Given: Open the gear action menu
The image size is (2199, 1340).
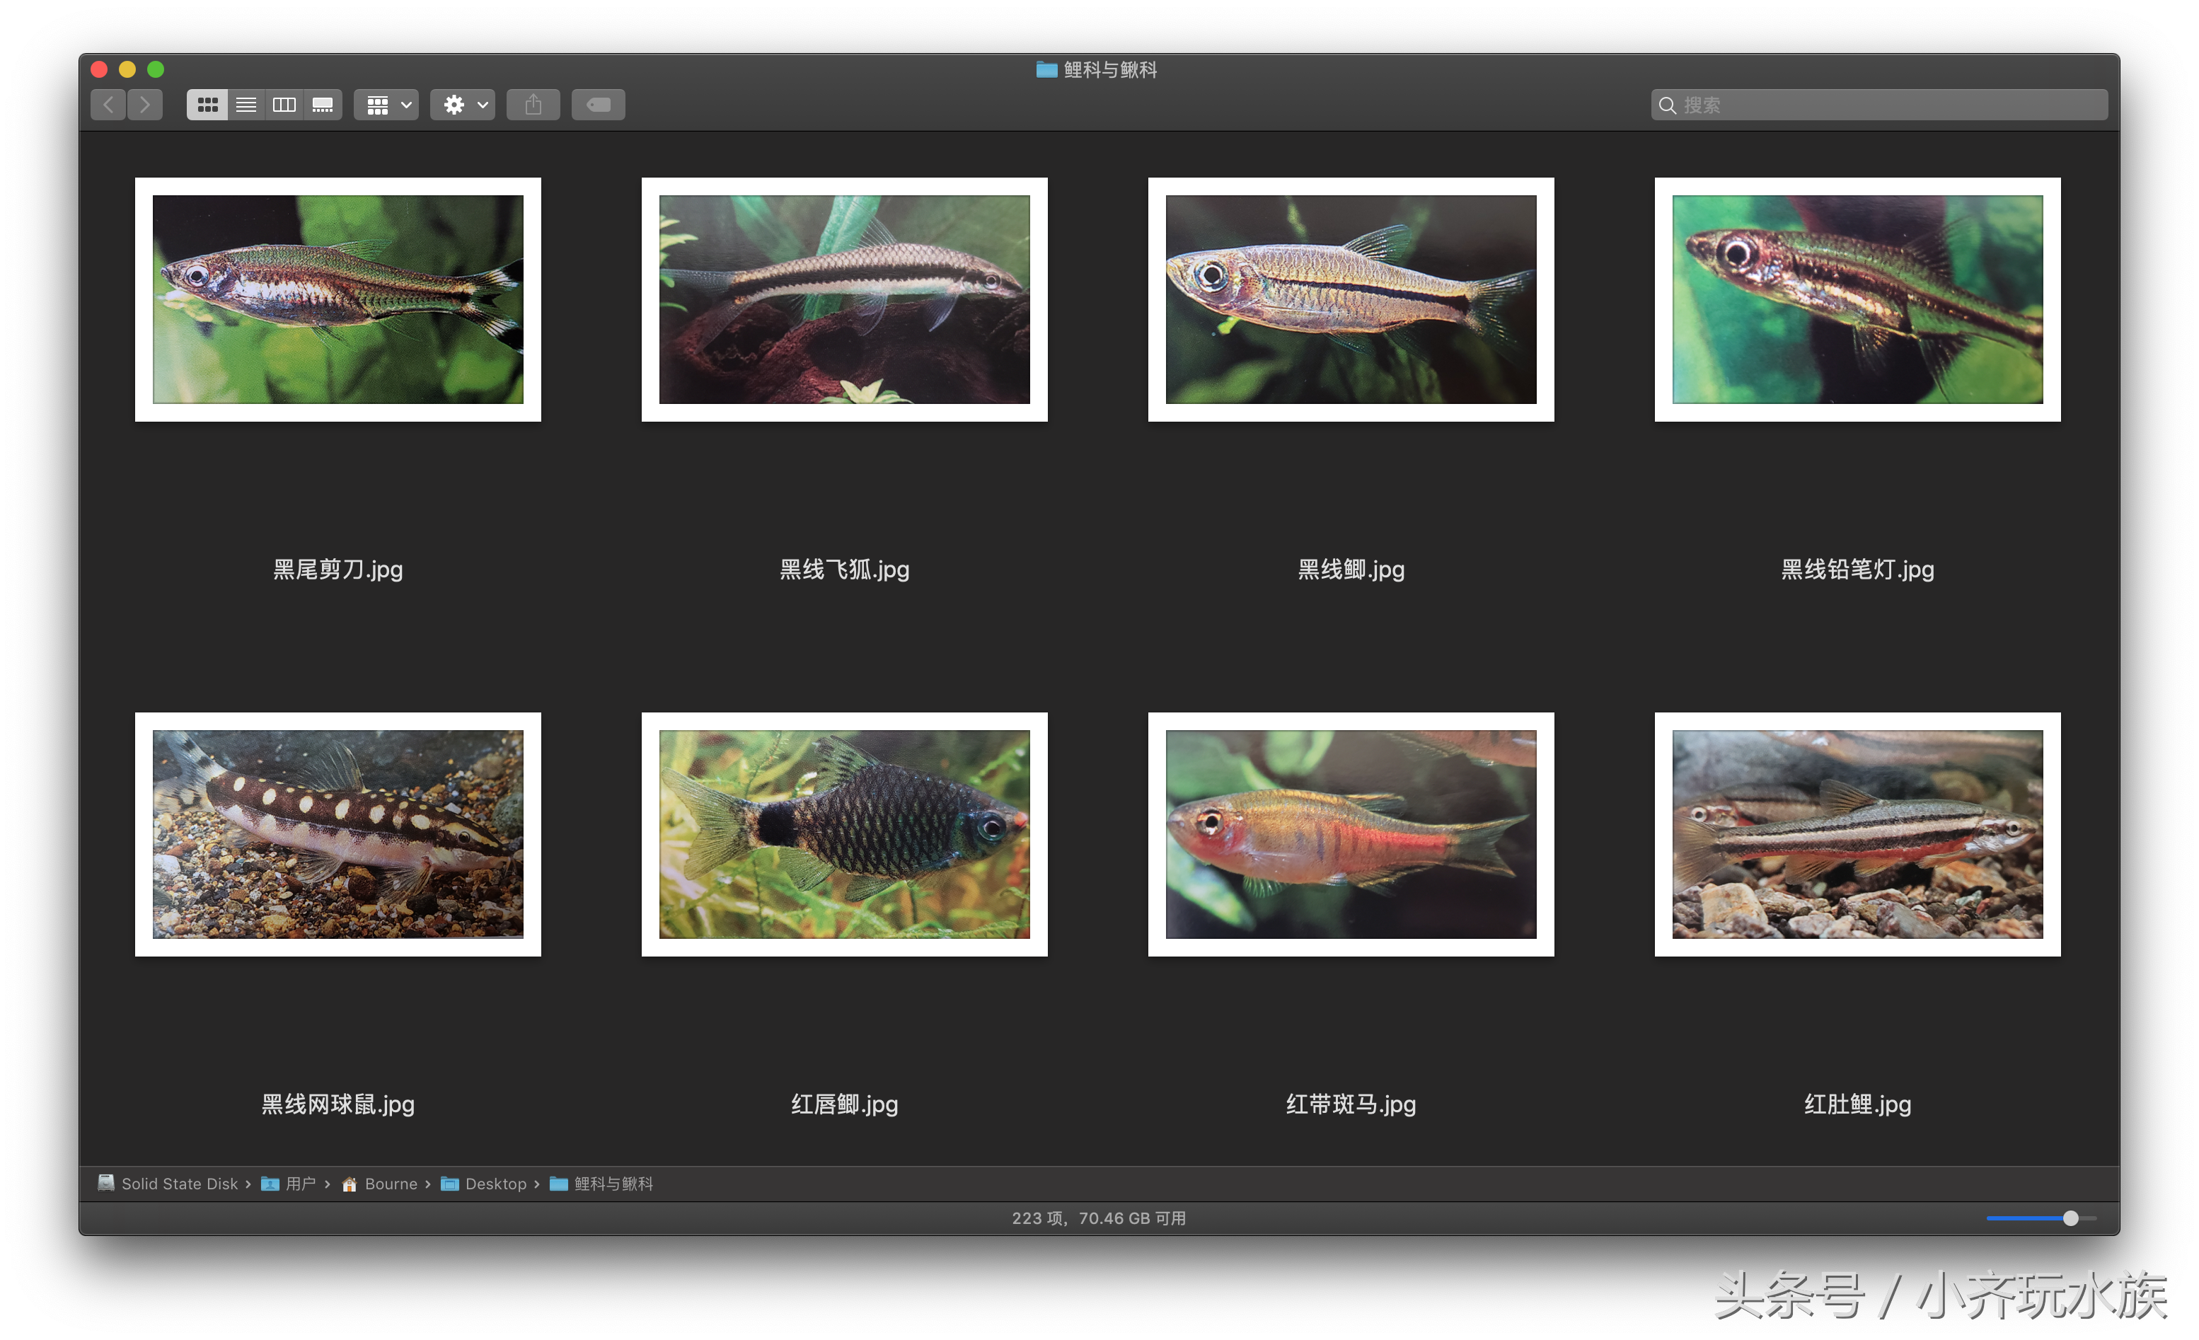Looking at the screenshot, I should tap(463, 105).
